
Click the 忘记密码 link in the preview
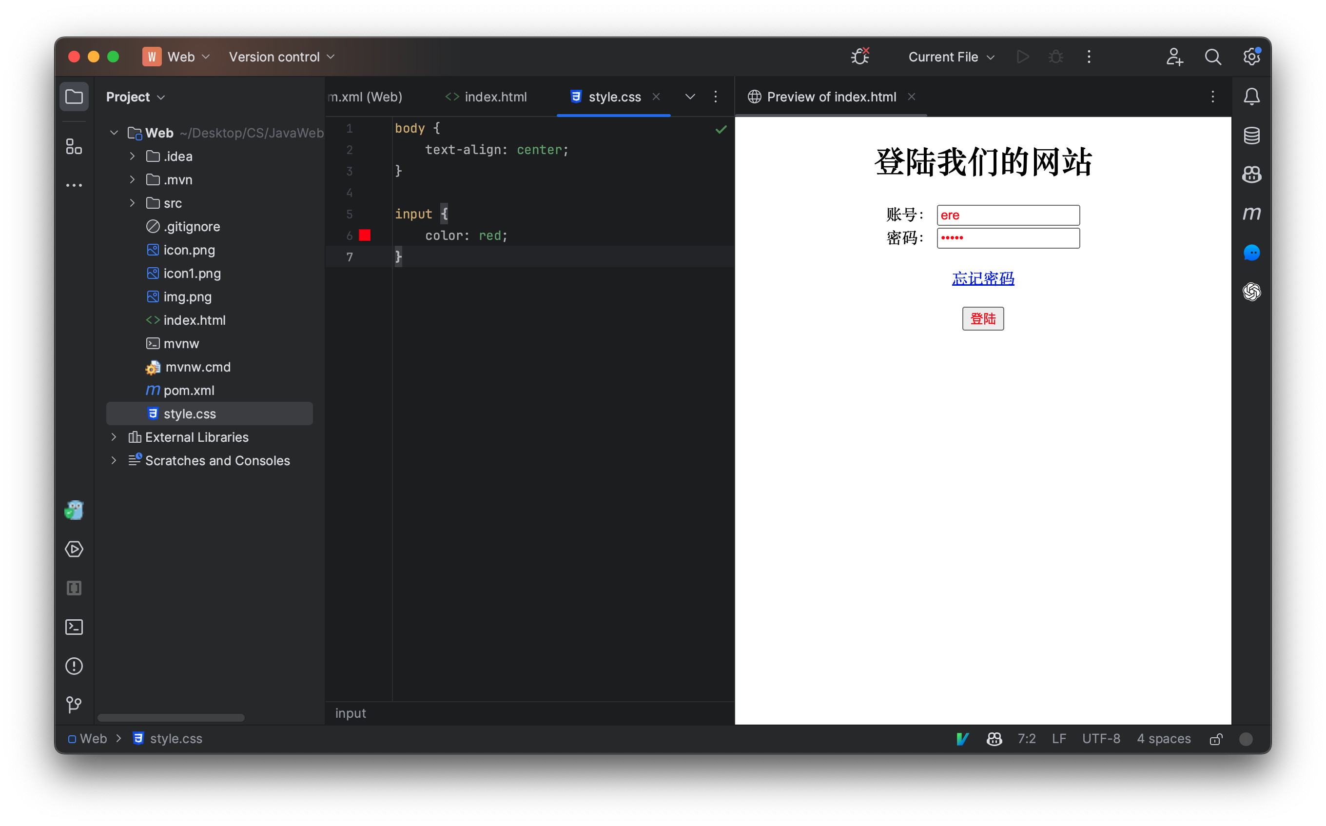(x=982, y=278)
